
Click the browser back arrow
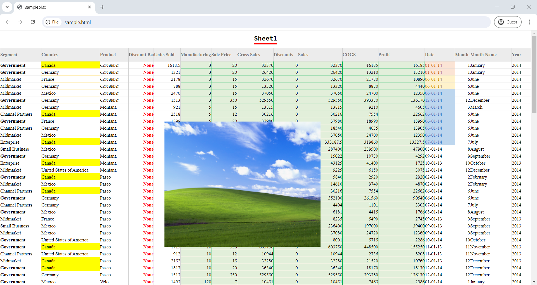click(x=8, y=22)
